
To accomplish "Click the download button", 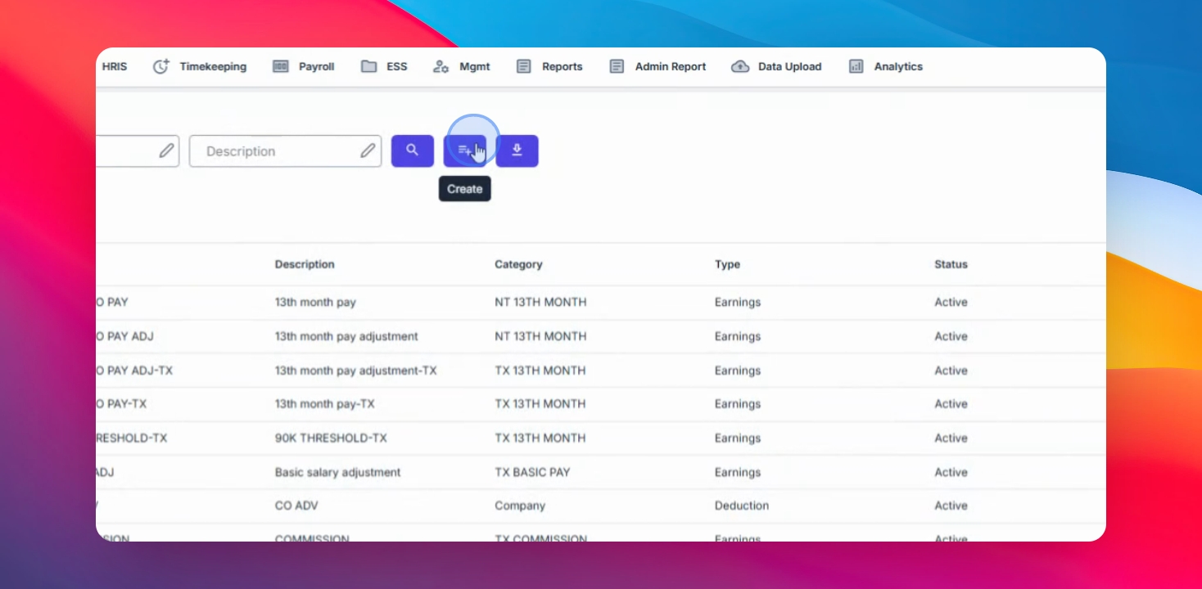I will [517, 151].
